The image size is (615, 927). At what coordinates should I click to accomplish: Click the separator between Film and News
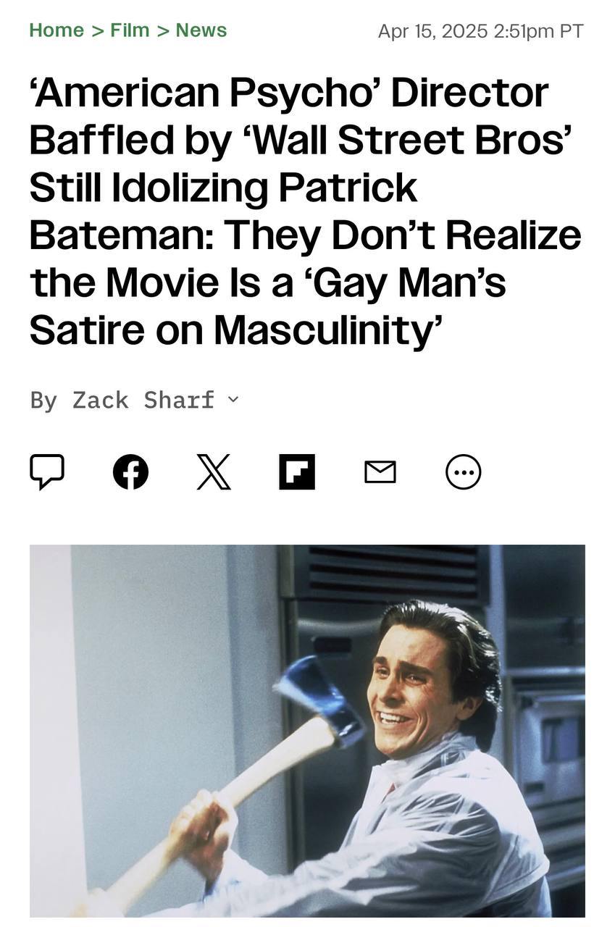pyautogui.click(x=163, y=30)
